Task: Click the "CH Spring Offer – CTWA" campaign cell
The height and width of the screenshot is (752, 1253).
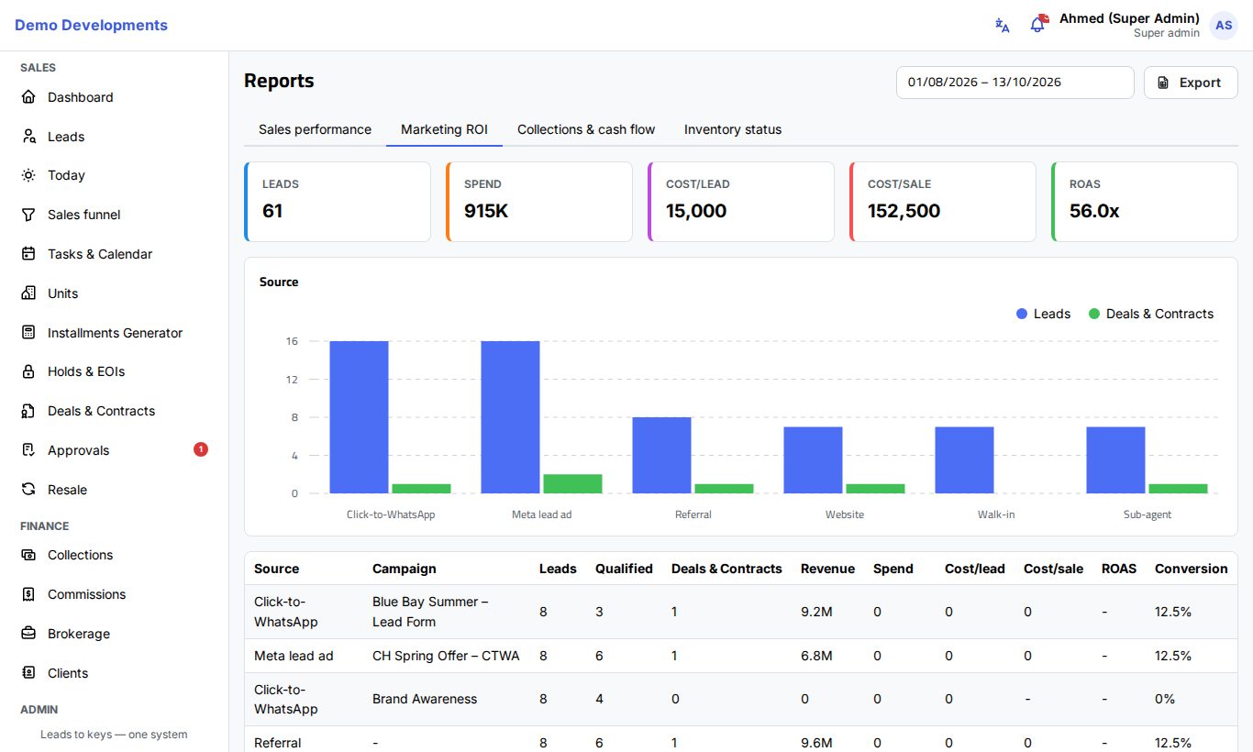Action: click(x=446, y=656)
